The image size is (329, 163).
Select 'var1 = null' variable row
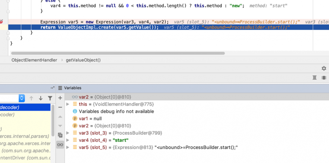click(197, 119)
